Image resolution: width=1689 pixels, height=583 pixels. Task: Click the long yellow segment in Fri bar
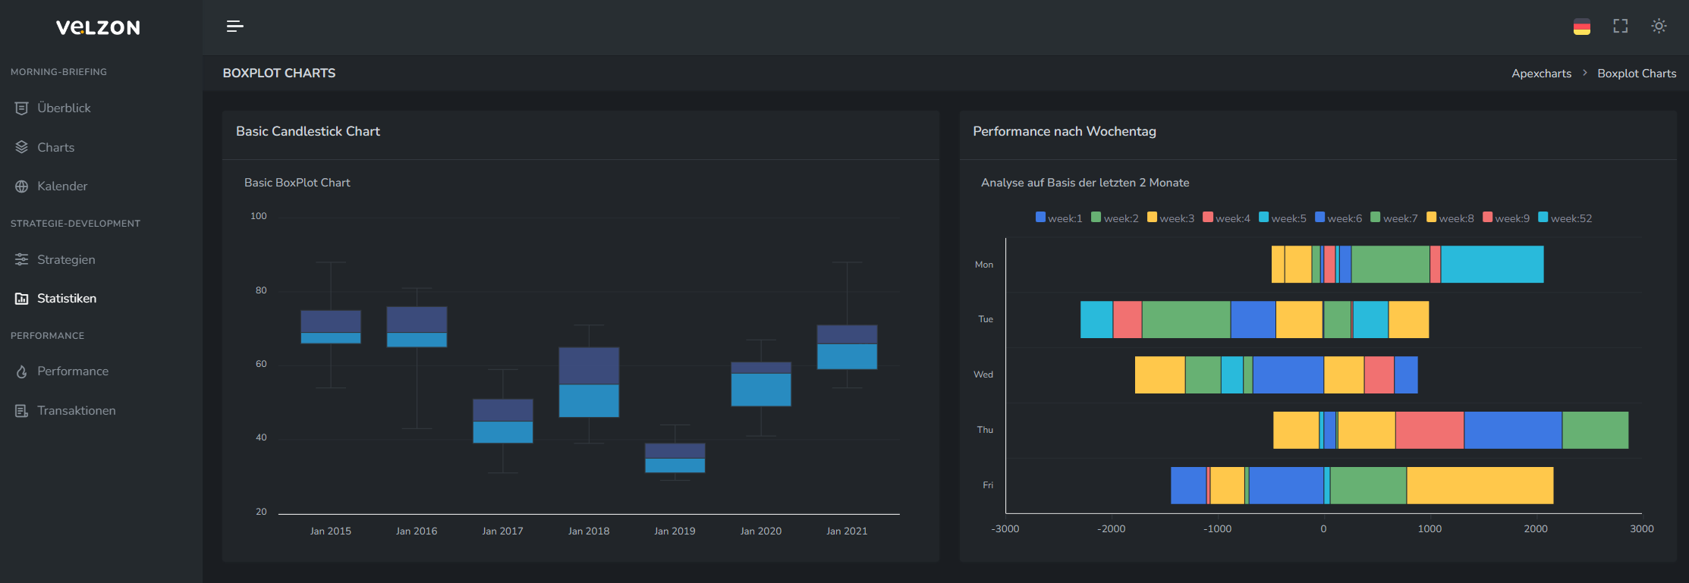coord(1480,485)
